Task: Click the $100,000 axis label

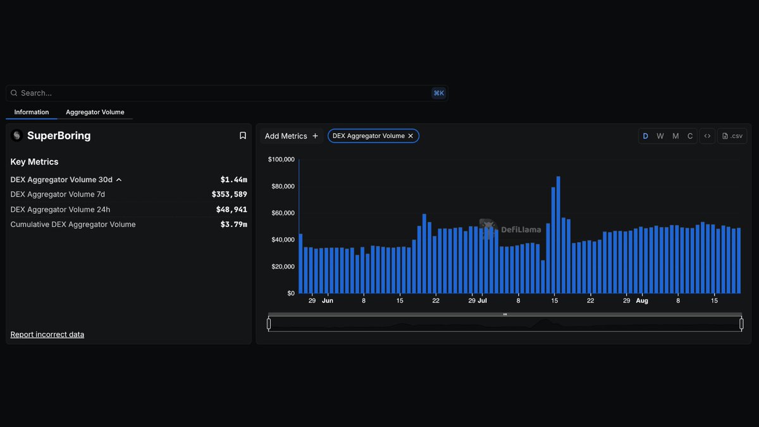Action: click(281, 159)
